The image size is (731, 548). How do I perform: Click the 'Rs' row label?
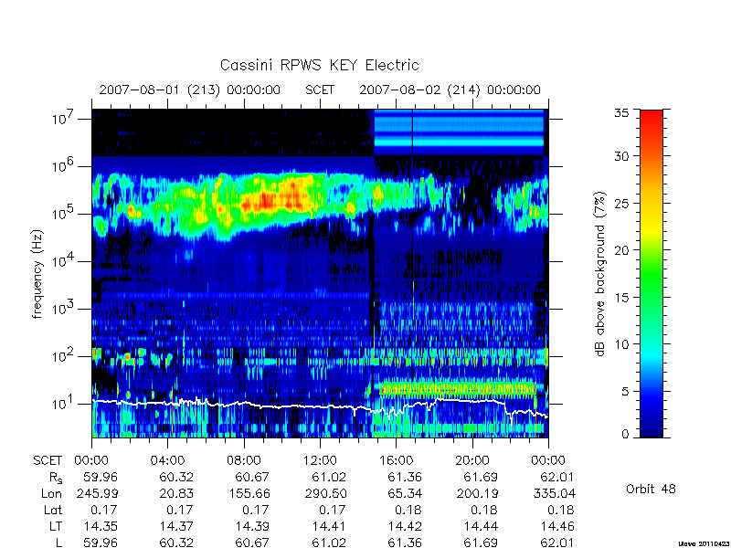55,478
